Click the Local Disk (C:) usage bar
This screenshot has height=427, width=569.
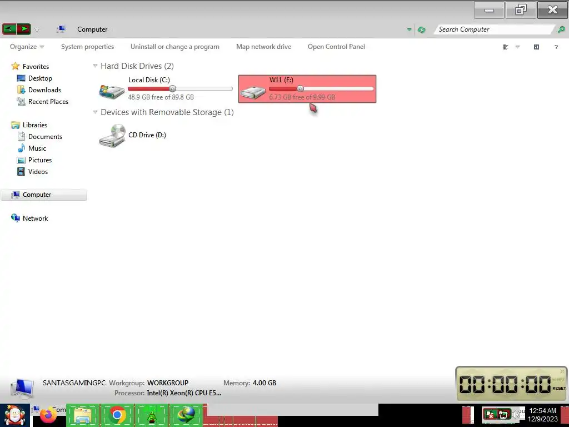pyautogui.click(x=181, y=88)
